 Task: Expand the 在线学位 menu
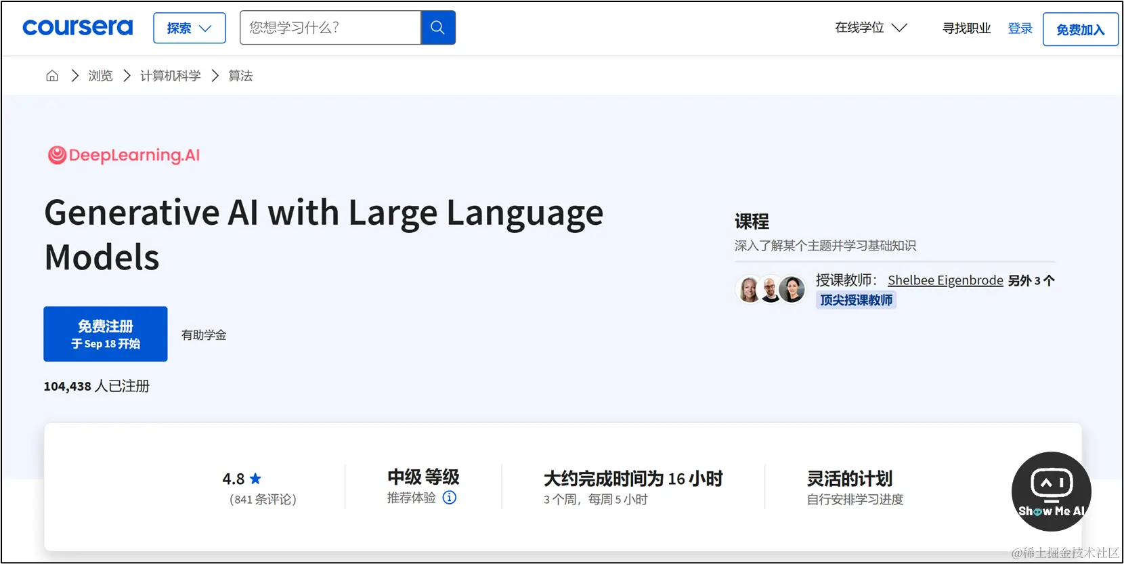[871, 28]
